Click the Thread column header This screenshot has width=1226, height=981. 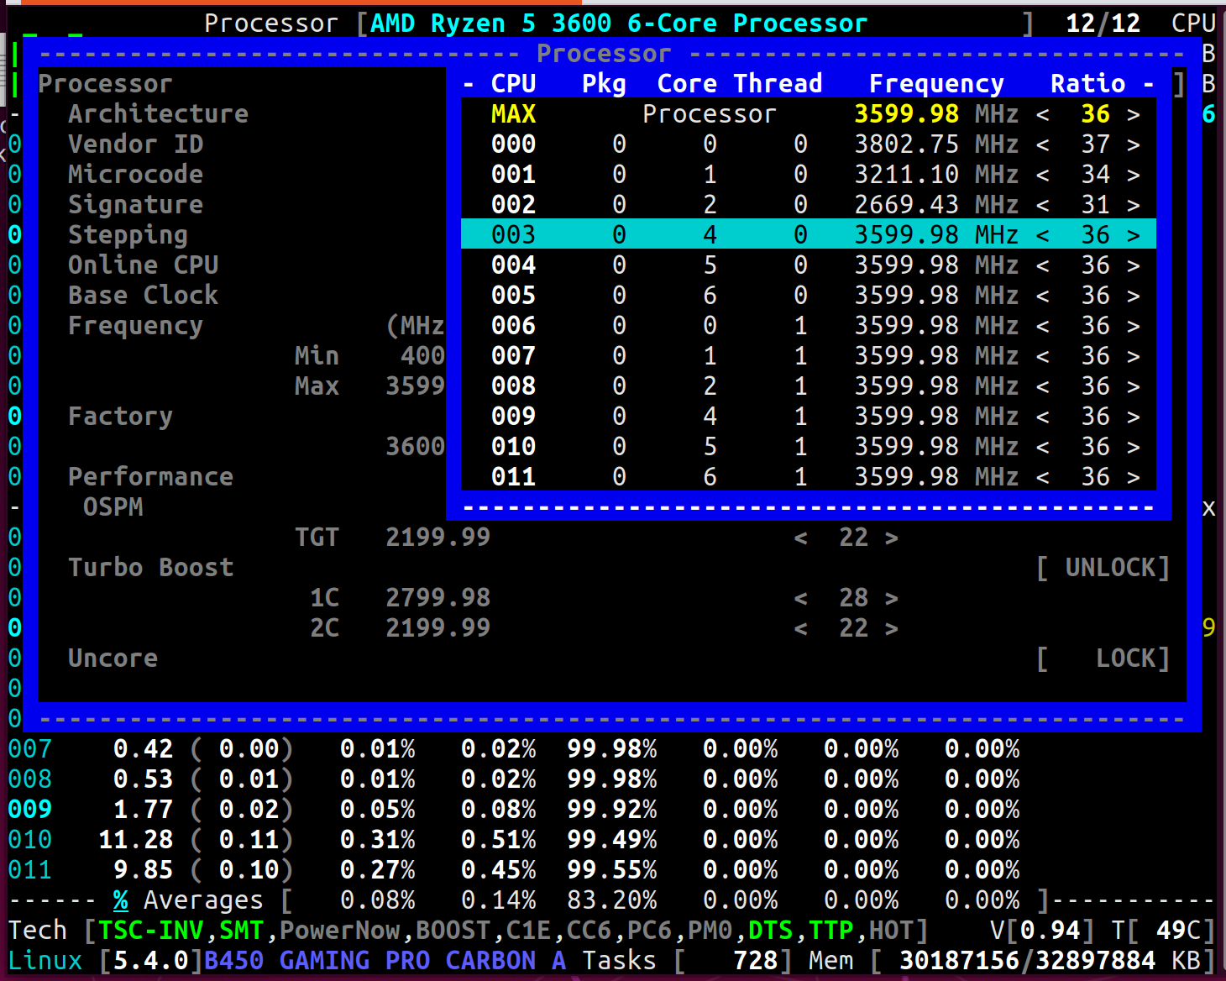click(x=778, y=83)
